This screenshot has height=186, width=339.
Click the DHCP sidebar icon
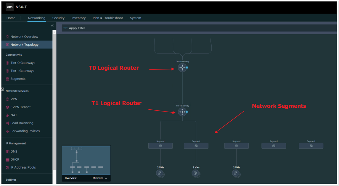[x=7, y=160]
